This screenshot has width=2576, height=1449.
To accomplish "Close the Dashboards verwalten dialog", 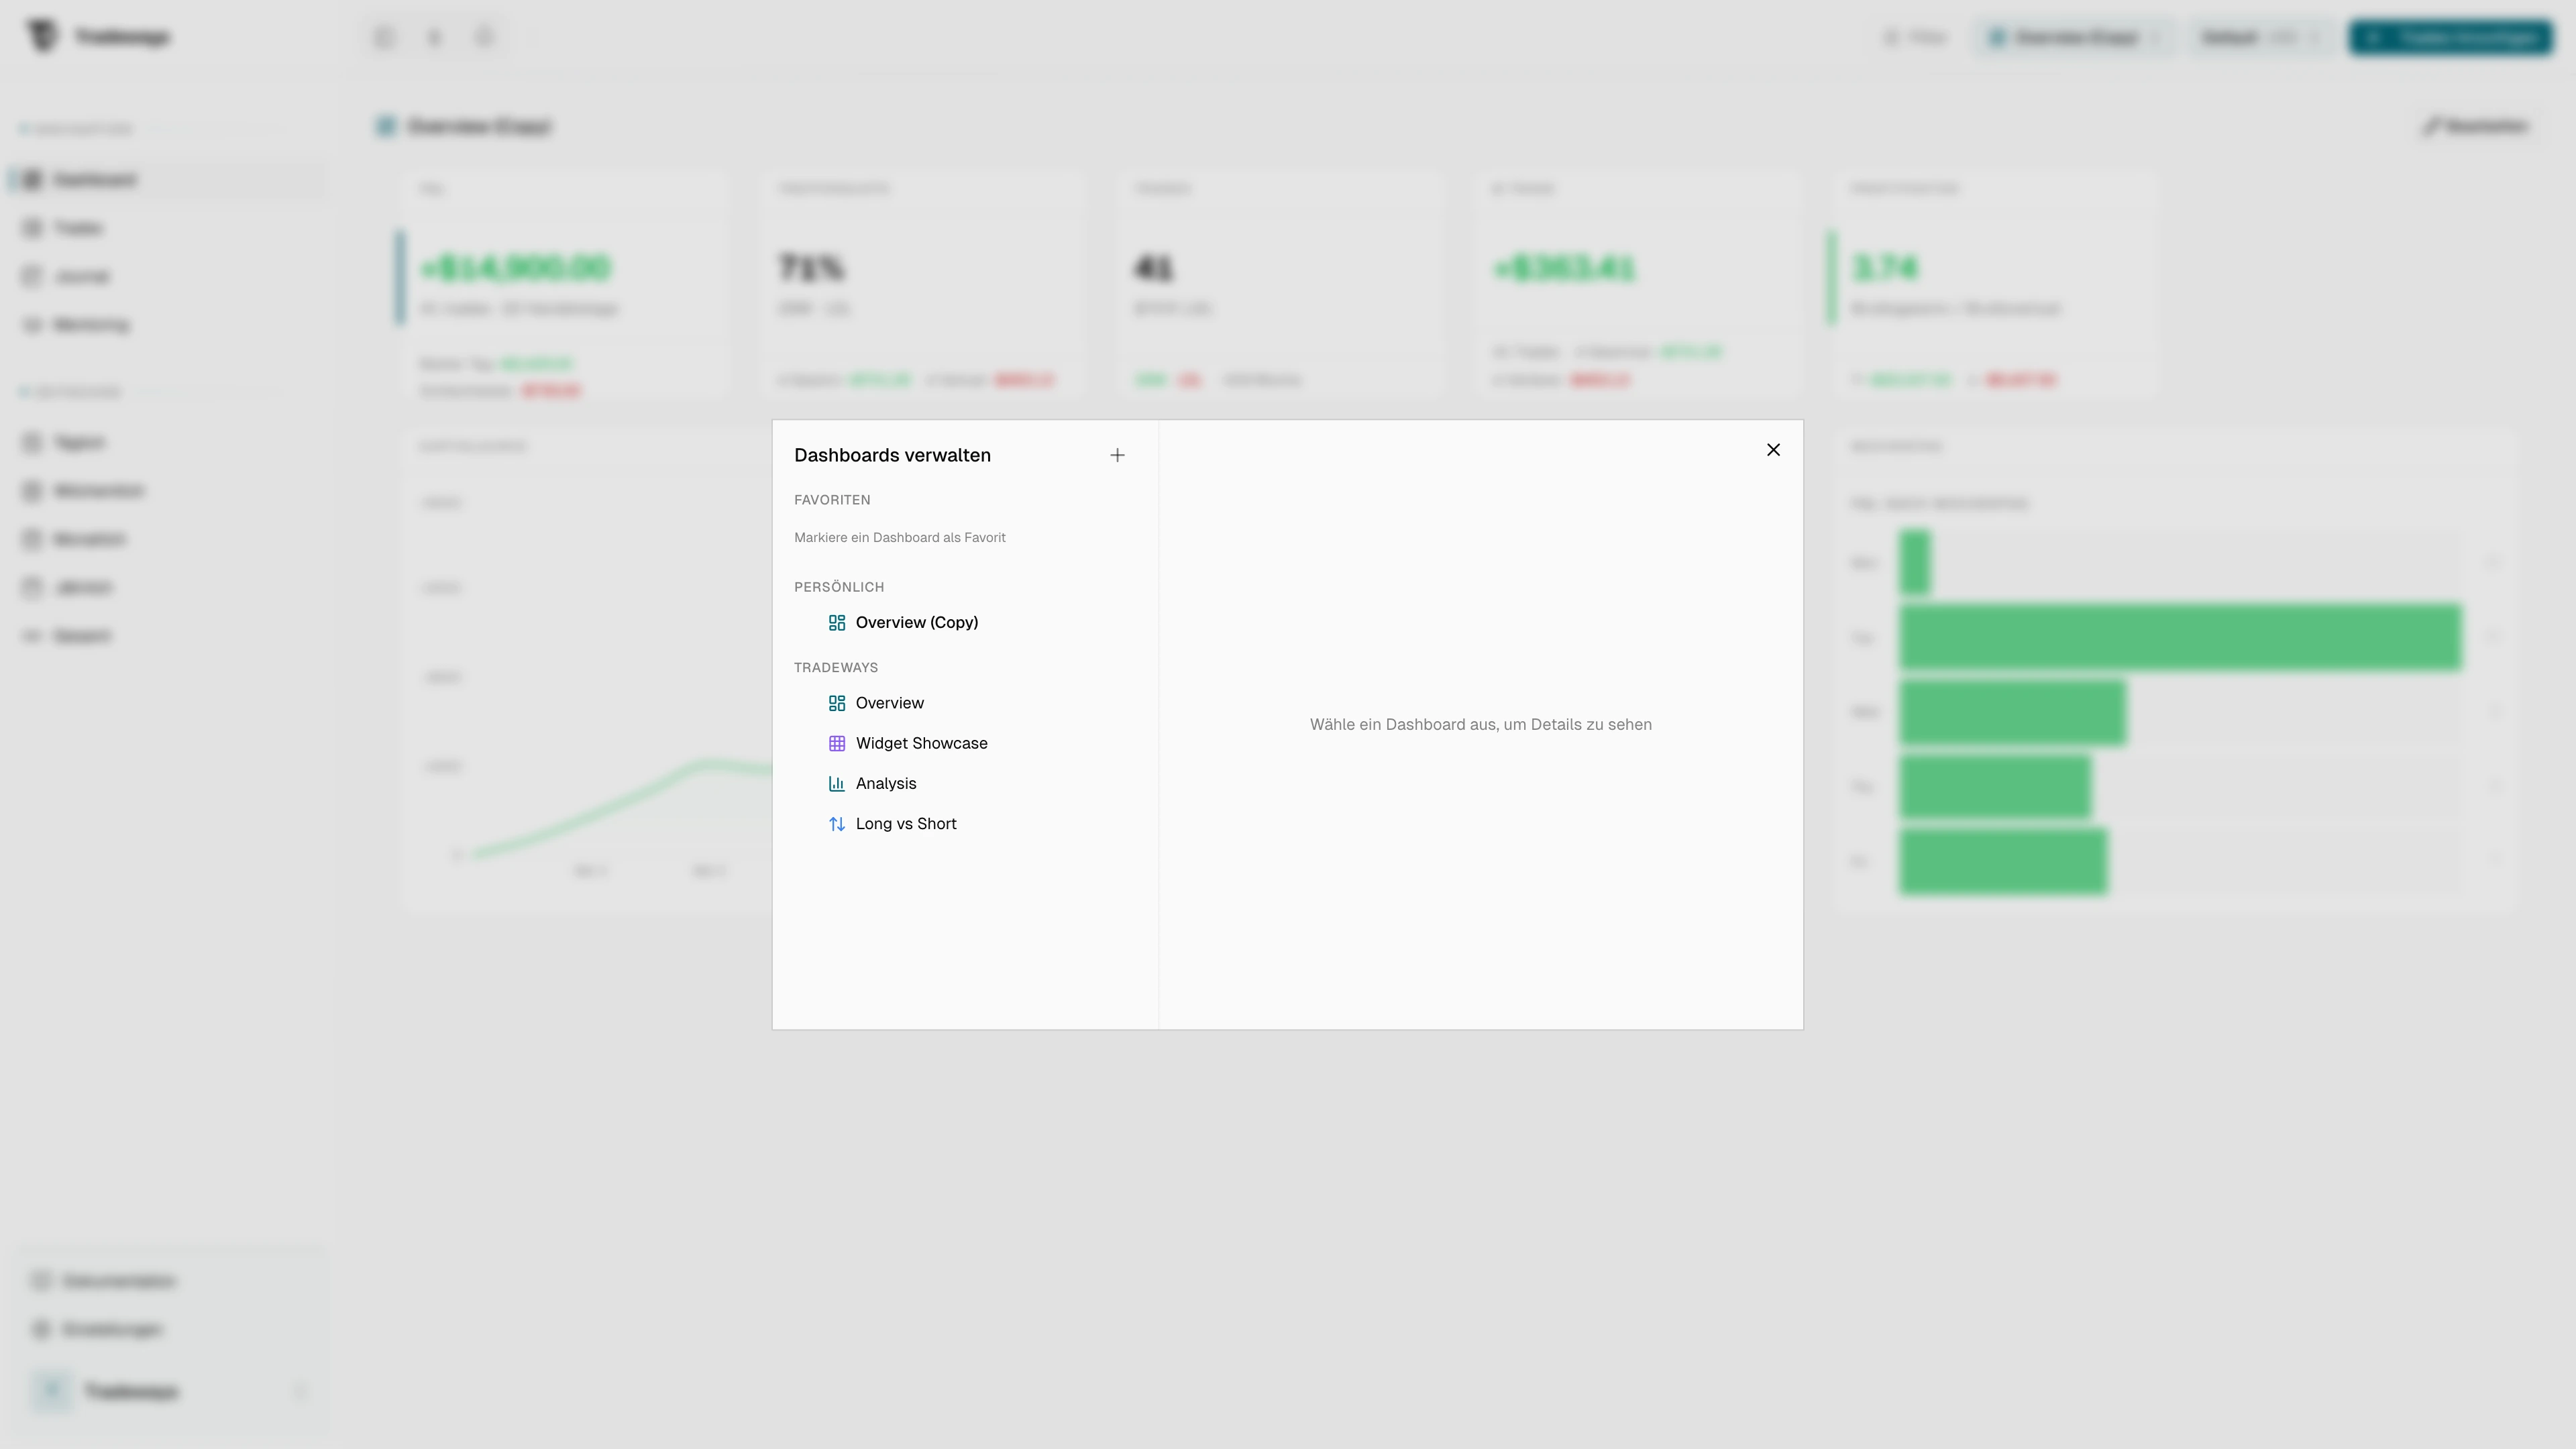I will point(1773,449).
